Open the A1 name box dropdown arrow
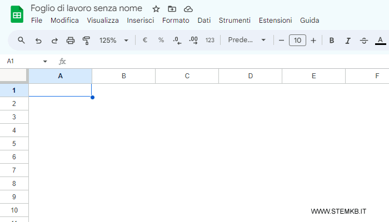 tap(45, 61)
